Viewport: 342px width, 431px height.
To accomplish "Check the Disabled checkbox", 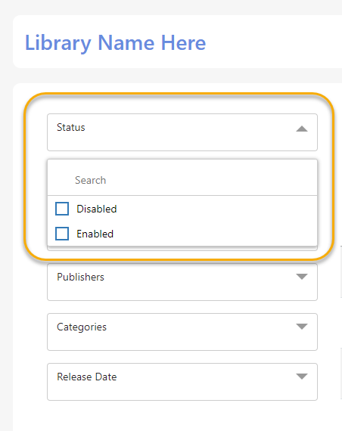I will tap(62, 209).
